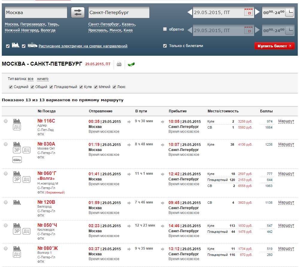Click the ДЦ badge for train 116С
This screenshot has width=299, height=267.
click(17, 127)
